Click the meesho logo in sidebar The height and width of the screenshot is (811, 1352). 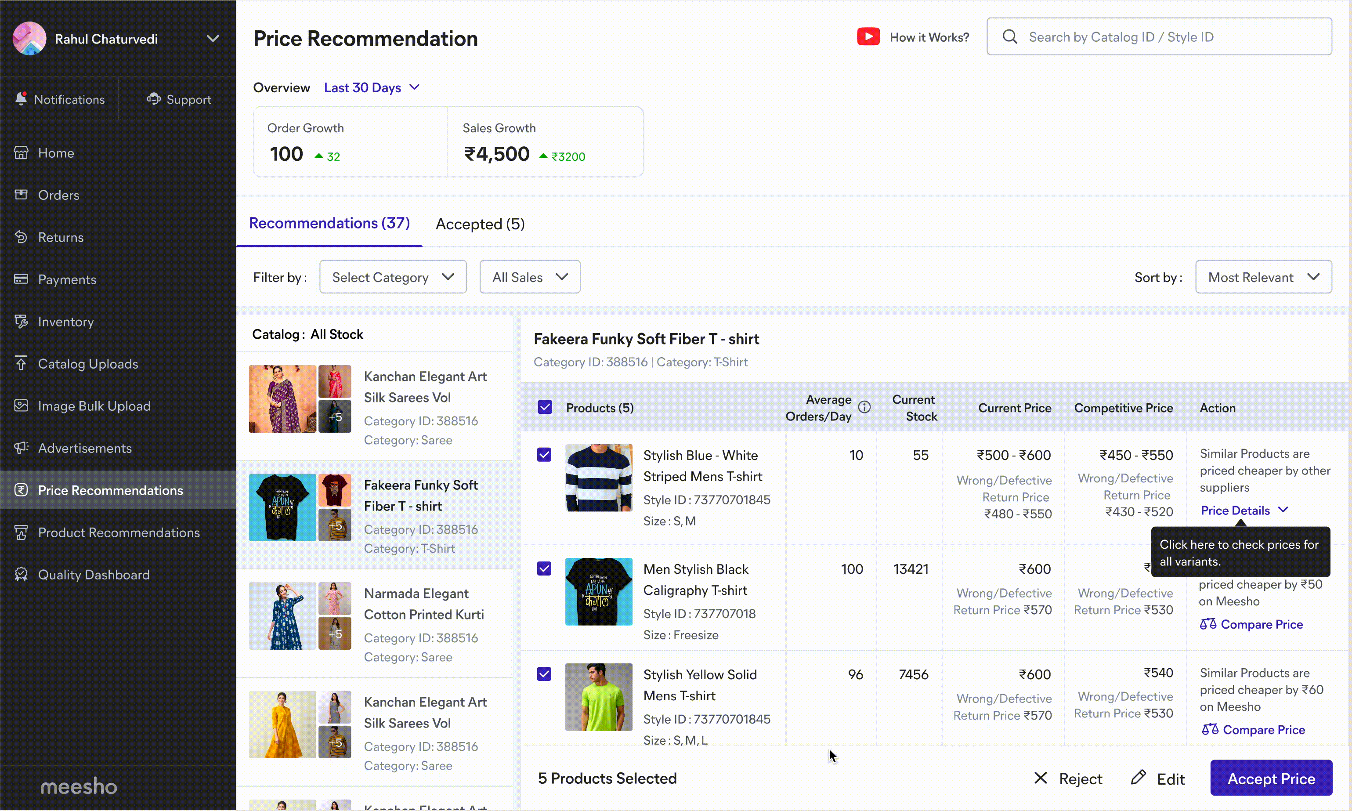coord(79,786)
